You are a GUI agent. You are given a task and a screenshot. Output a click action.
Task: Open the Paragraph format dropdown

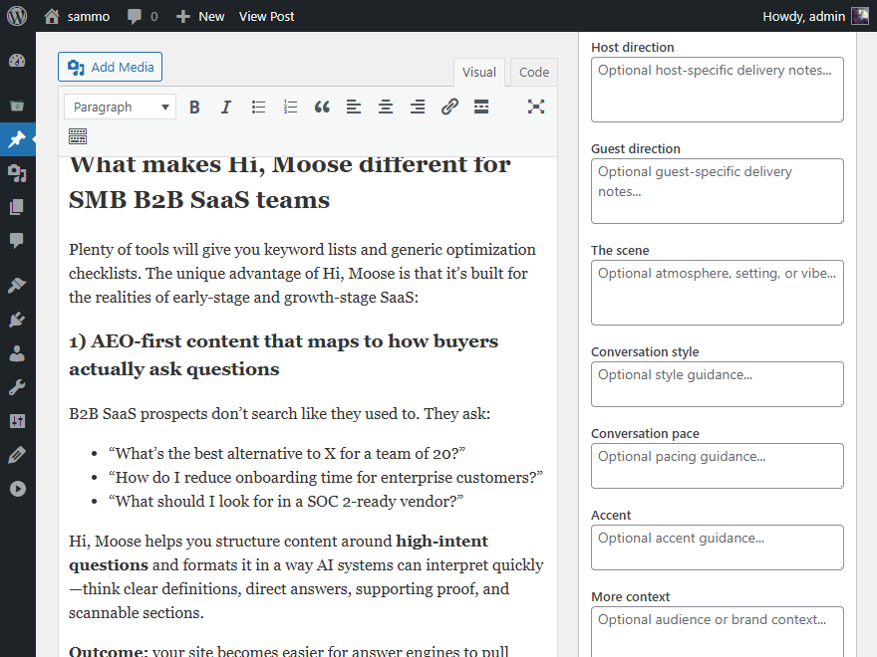[120, 108]
